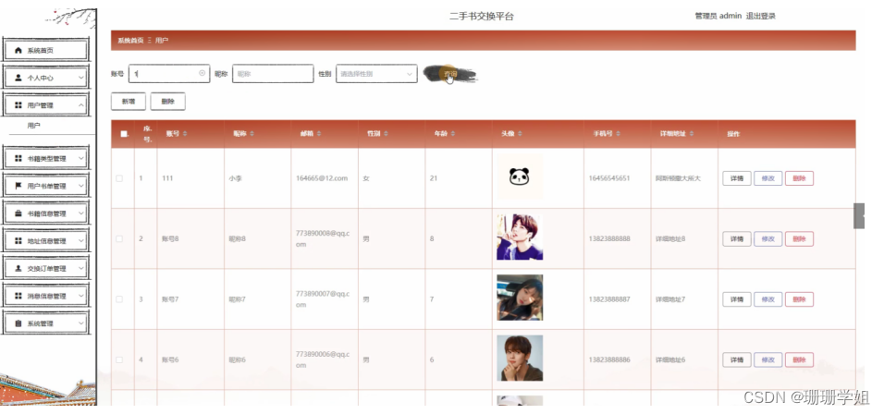Click the avatar thumbnail in 账号7 row
The height and width of the screenshot is (414, 884).
[520, 298]
